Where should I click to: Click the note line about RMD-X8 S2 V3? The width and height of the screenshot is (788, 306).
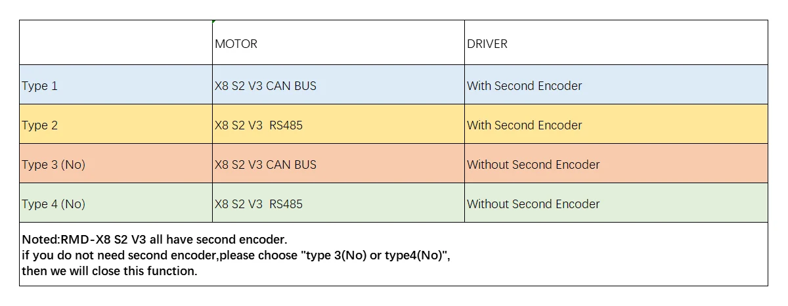tap(154, 240)
